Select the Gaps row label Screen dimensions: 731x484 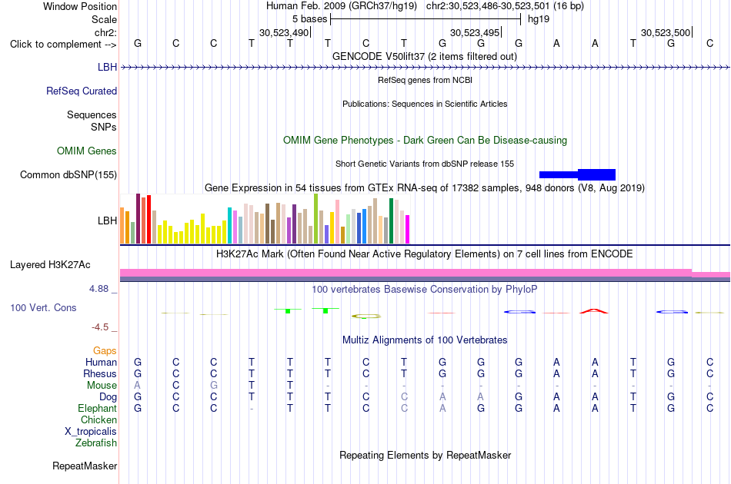(x=105, y=350)
